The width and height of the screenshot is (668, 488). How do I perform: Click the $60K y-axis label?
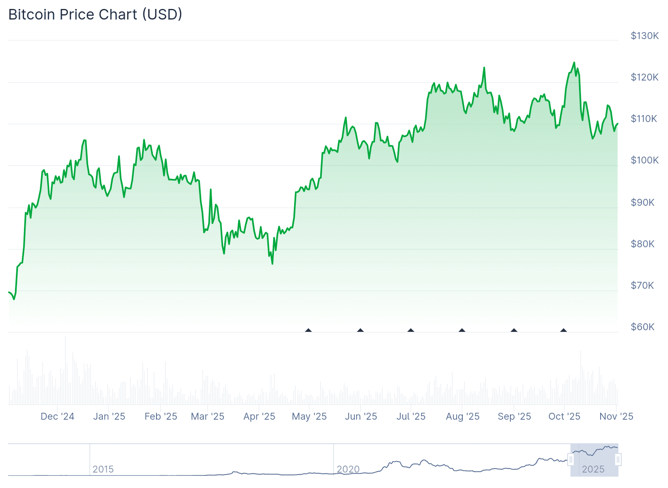click(642, 327)
